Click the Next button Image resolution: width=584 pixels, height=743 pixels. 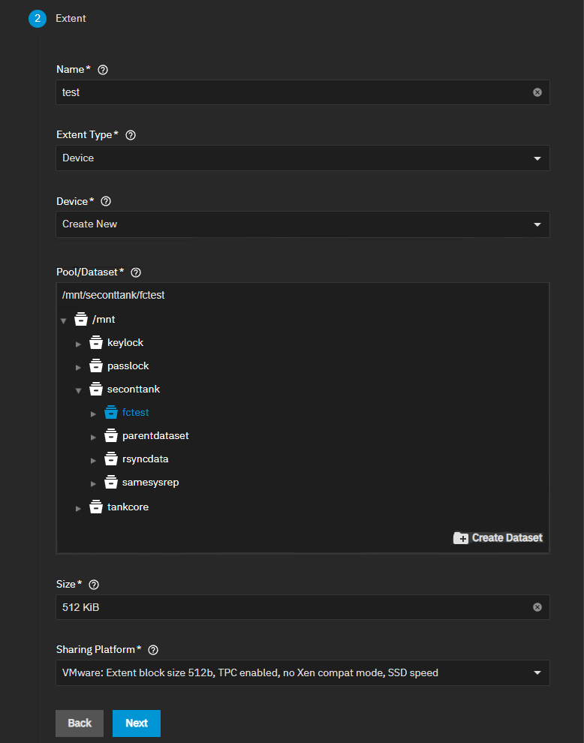[137, 723]
